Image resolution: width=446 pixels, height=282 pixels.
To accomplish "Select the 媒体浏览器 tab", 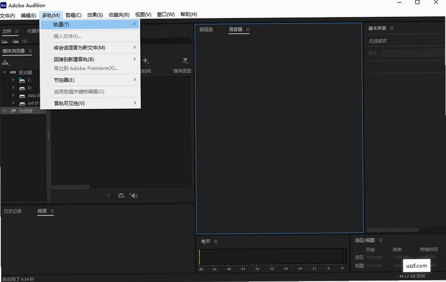I will click(13, 51).
